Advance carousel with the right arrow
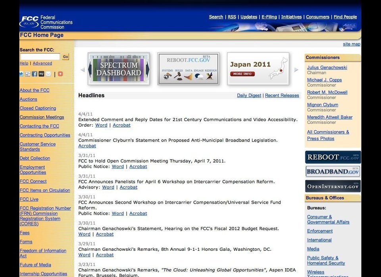 tap(296, 70)
